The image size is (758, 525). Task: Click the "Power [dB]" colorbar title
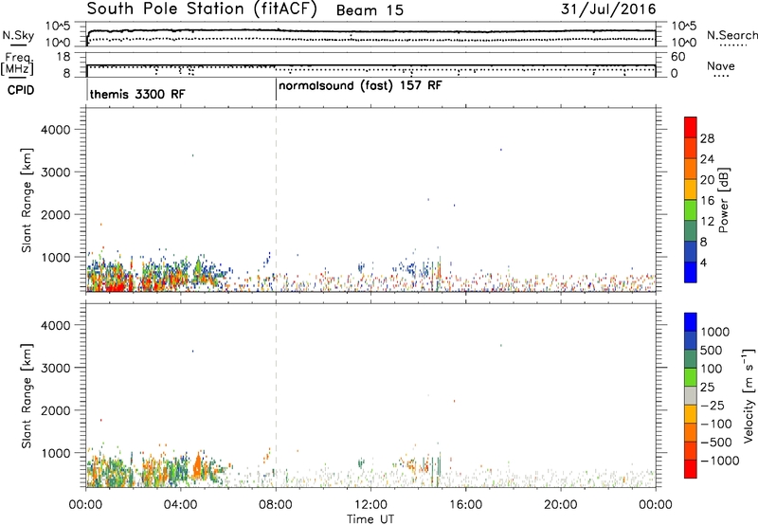coord(724,200)
